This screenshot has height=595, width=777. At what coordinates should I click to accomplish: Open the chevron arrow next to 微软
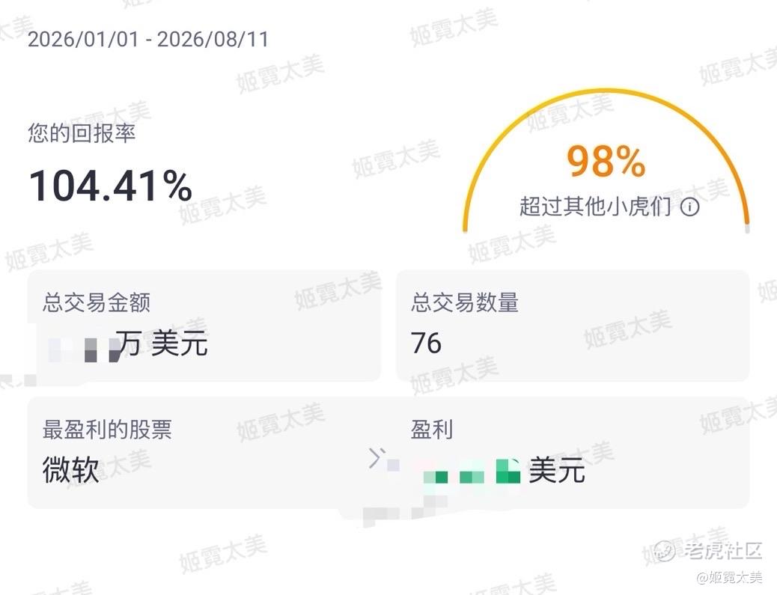(x=376, y=458)
